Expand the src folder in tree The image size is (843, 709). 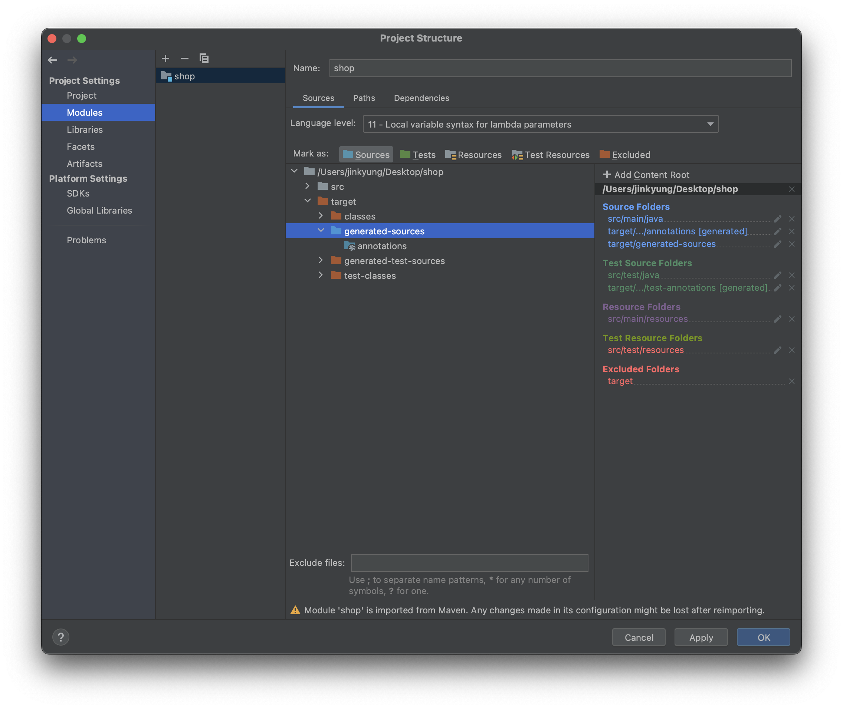[x=307, y=186]
